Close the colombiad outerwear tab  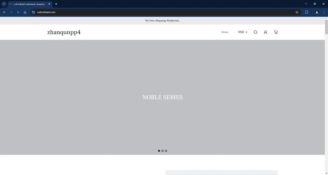[x=49, y=4]
